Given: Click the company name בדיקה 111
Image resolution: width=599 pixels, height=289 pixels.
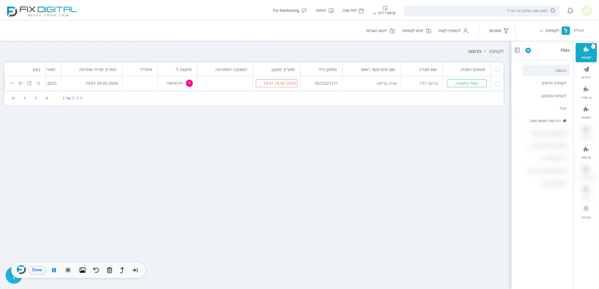Looking at the screenshot, I should point(429,83).
